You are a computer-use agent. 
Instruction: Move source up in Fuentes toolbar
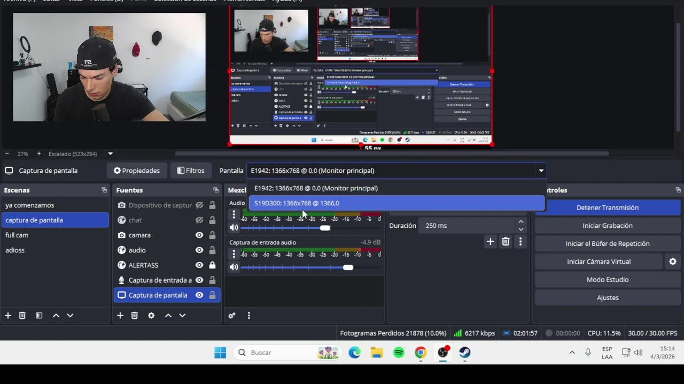coord(168,315)
